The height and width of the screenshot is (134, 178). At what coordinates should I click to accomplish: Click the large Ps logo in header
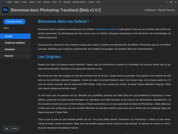click(x=5, y=10)
